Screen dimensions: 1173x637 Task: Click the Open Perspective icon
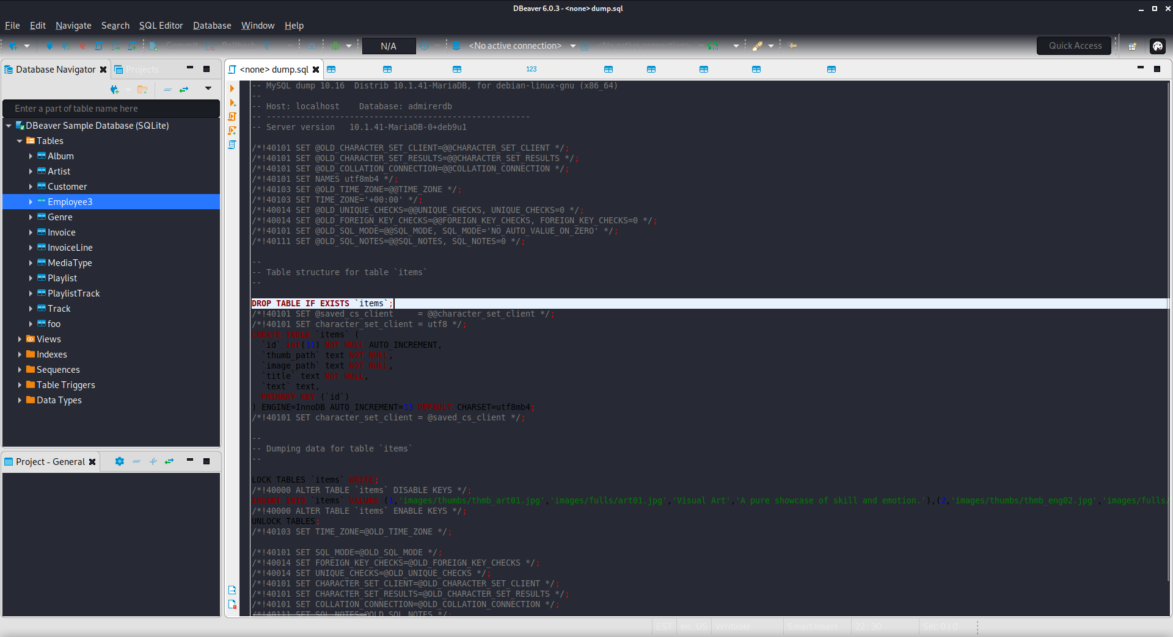[1132, 46]
